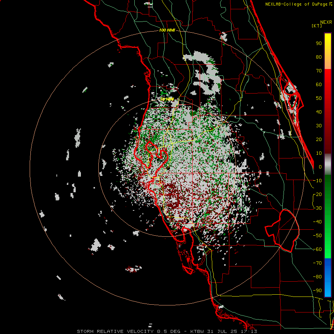Select the -50 value on the velocity scale
The width and height of the screenshot is (334, 334).
[x=317, y=236]
